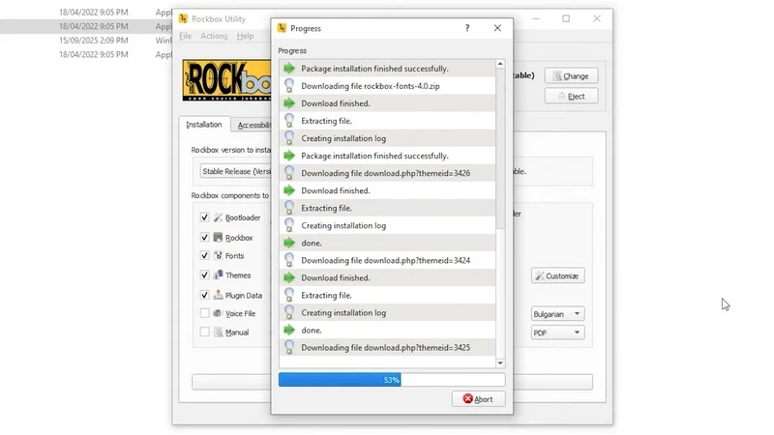This screenshot has height=435, width=774.
Task: Close the Progress dialog
Action: [497, 28]
